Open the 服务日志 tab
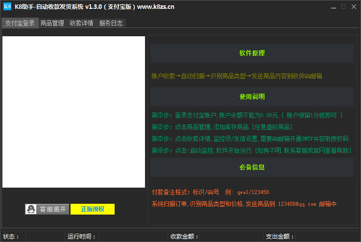The width and height of the screenshot is (361, 242). pos(111,23)
